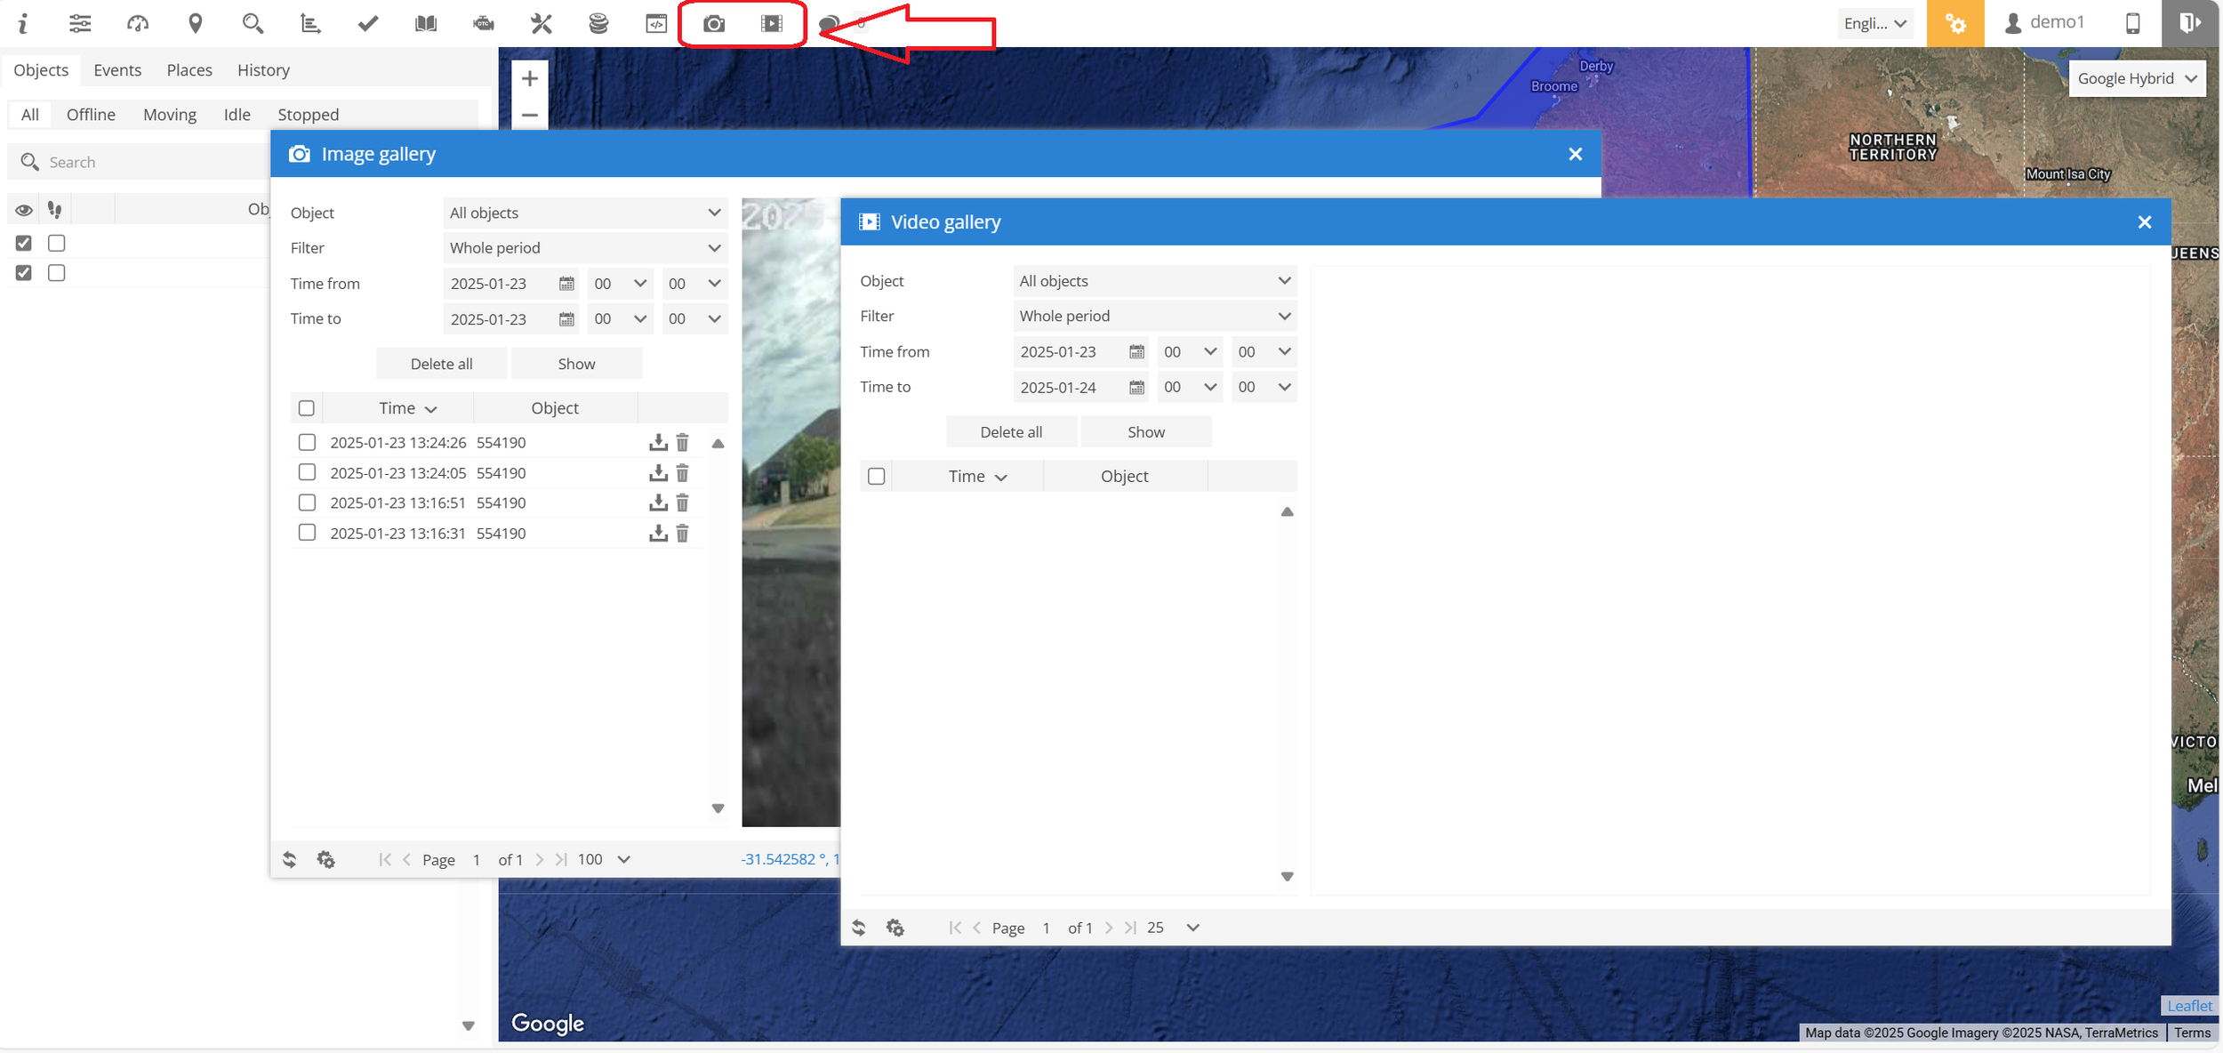Switch to the Events tab
The height and width of the screenshot is (1053, 2223).
pos(117,70)
